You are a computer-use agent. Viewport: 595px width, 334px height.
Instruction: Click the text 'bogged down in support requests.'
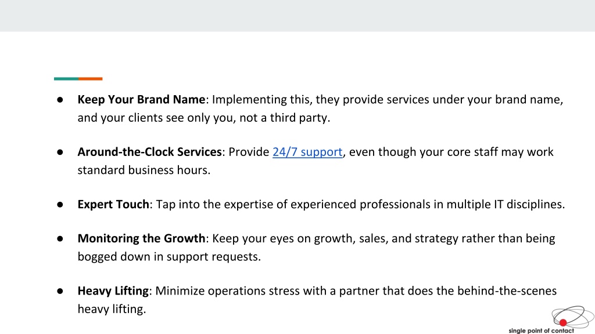pos(169,257)
